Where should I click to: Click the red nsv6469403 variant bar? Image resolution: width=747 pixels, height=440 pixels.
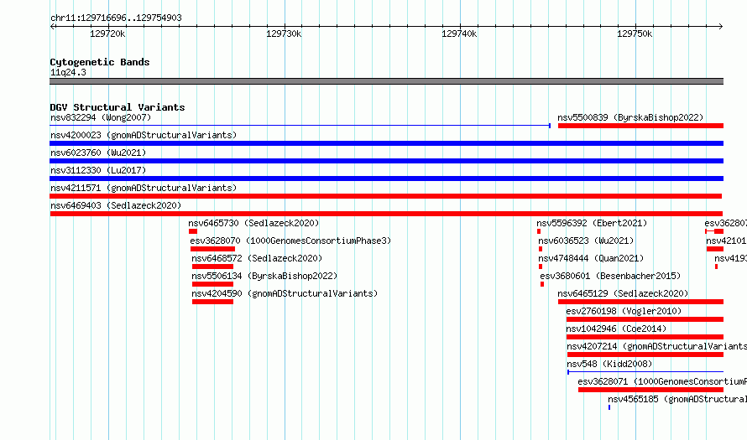386,214
